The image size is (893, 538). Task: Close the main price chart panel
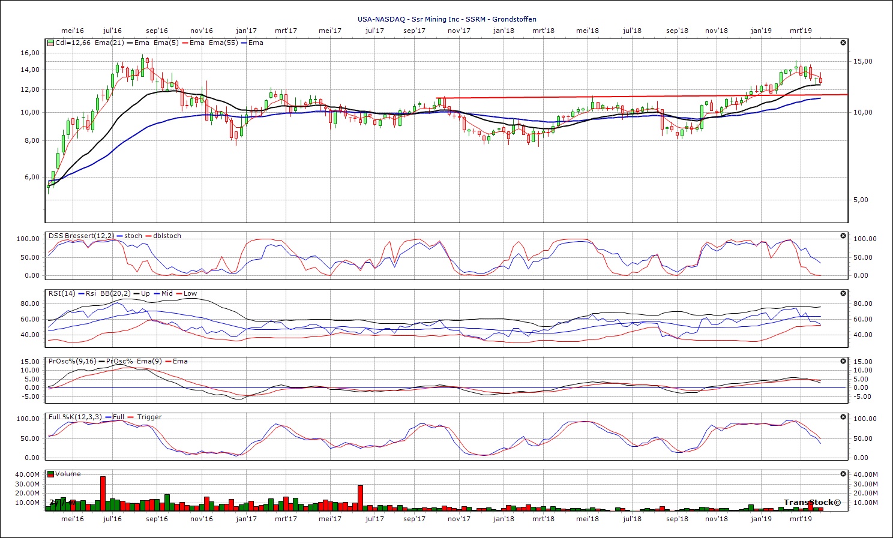click(843, 43)
